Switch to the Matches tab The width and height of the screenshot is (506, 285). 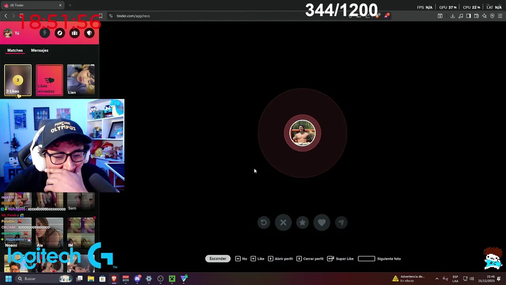[15, 50]
